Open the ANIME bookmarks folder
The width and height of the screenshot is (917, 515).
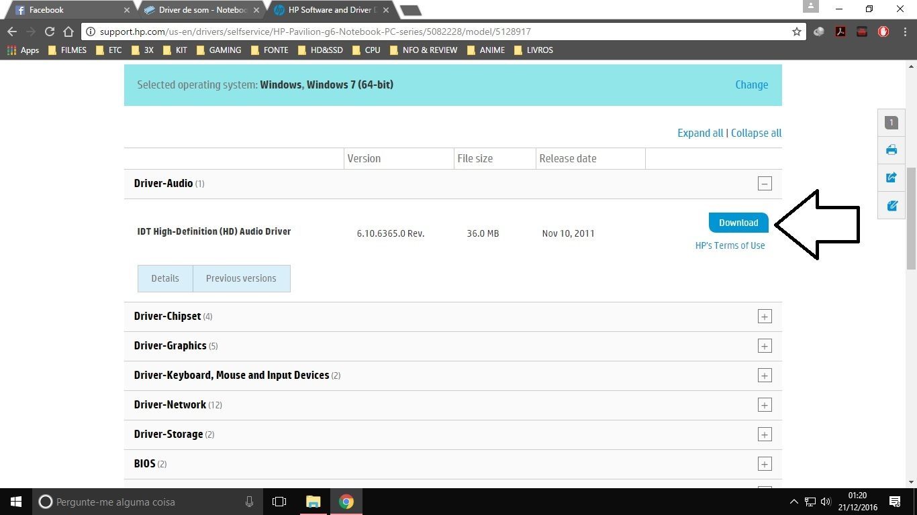[485, 50]
